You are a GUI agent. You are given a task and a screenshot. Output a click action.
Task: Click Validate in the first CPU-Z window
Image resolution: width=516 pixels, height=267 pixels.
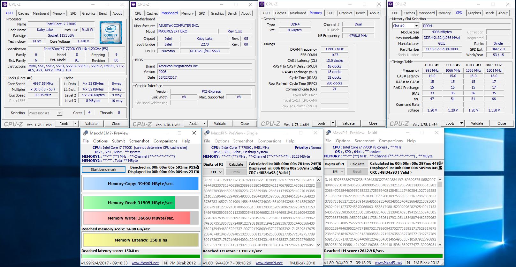click(x=91, y=123)
